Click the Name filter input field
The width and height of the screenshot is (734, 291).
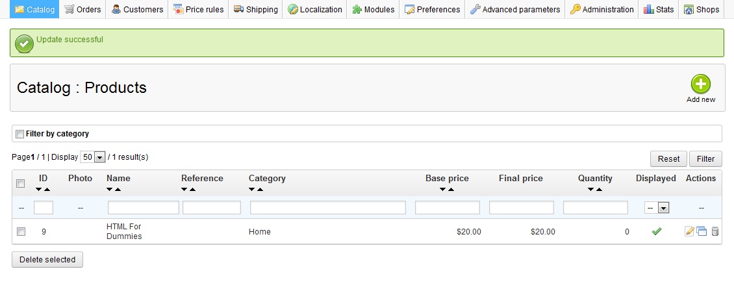pyautogui.click(x=143, y=207)
